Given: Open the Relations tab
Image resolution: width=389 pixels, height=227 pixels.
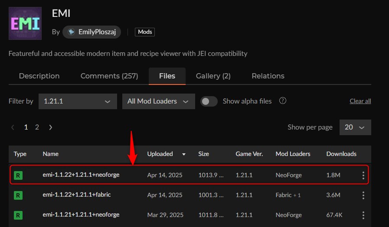Looking at the screenshot, I should pyautogui.click(x=268, y=76).
